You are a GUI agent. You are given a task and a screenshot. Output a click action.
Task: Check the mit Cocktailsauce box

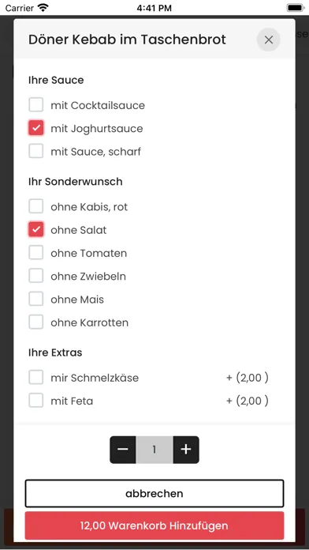(x=36, y=105)
